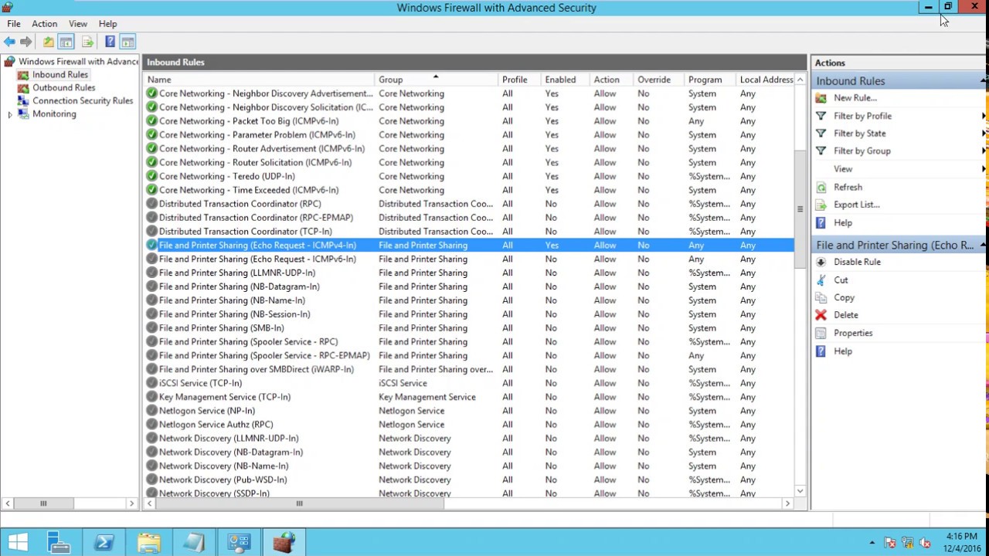Click green check icon for Teredo (UDP-In) rule
Image resolution: width=989 pixels, height=556 pixels.
[x=151, y=176]
